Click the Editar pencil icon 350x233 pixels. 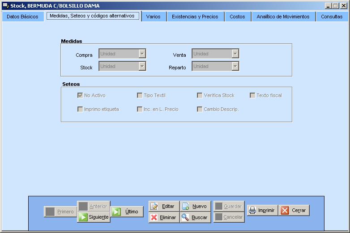(x=154, y=206)
